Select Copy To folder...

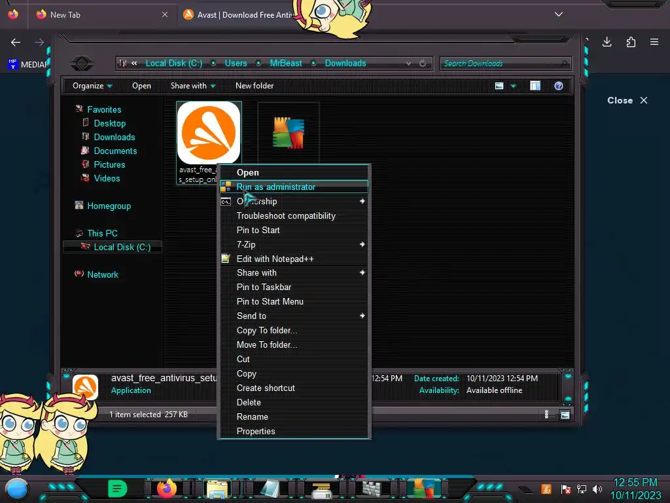[x=294, y=330]
